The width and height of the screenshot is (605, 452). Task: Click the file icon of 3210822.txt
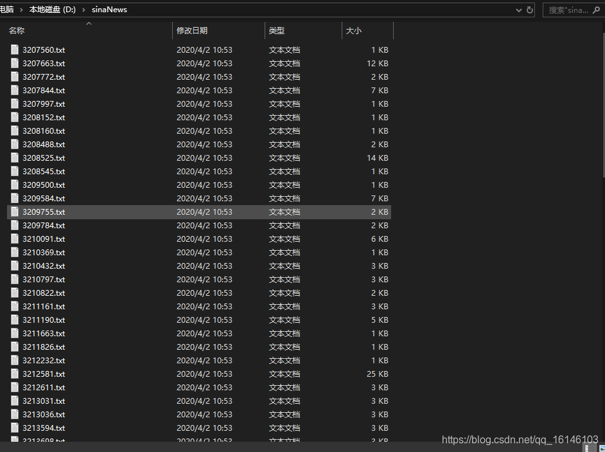pyautogui.click(x=15, y=293)
